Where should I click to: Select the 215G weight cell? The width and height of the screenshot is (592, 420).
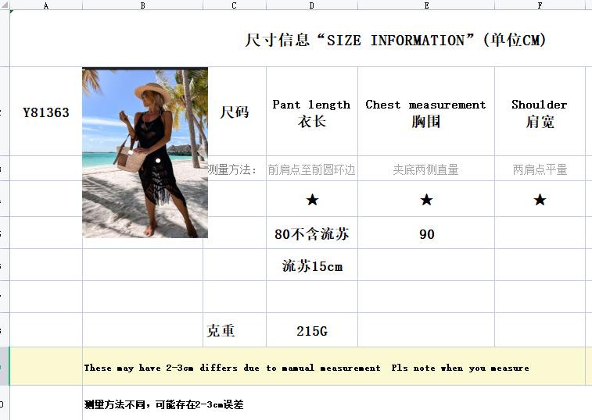[312, 331]
